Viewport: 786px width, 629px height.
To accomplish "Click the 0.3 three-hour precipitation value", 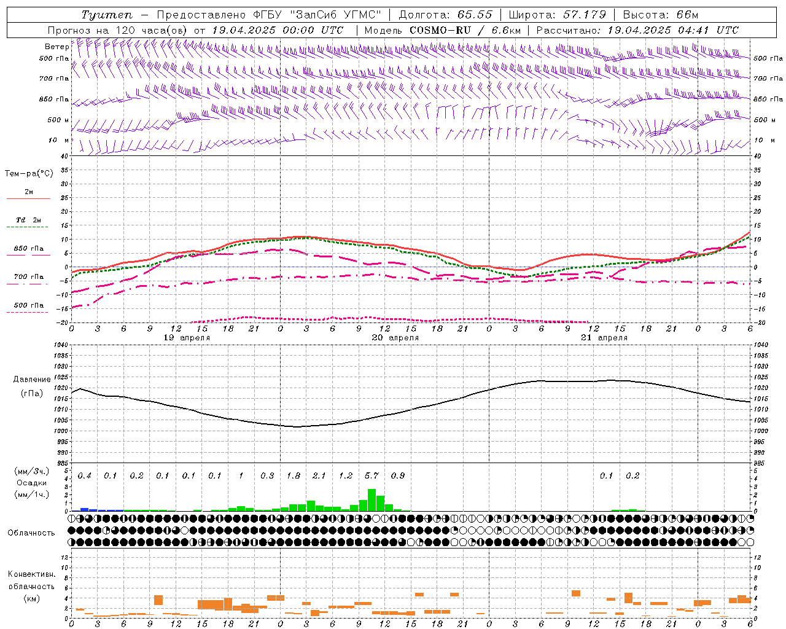I will 267,475.
